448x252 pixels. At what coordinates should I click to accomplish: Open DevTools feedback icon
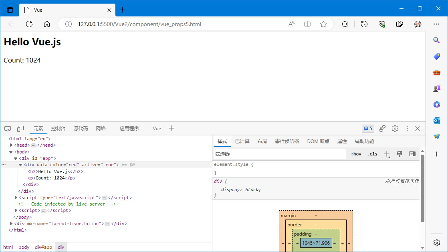(382, 129)
